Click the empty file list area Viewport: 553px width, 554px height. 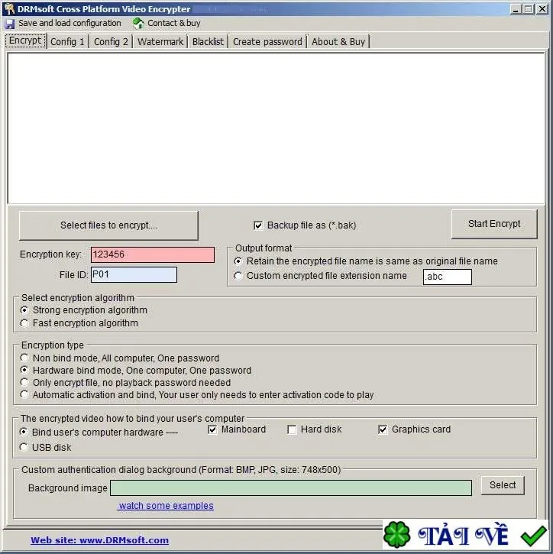click(276, 128)
